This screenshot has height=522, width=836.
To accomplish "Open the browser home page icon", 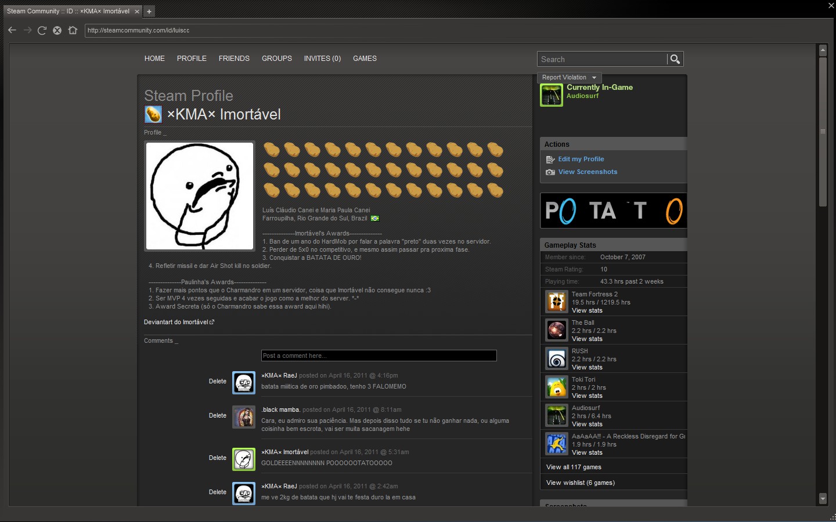I will pyautogui.click(x=73, y=30).
